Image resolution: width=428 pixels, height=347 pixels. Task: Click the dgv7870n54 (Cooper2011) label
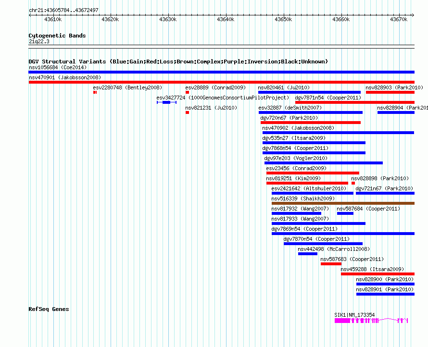coord(316,239)
